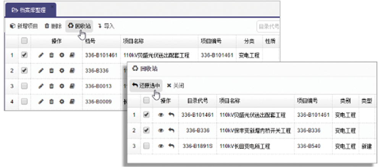Uncheck the row 1 checkbox in main table
This screenshot has width=383, height=167.
pyautogui.click(x=24, y=55)
